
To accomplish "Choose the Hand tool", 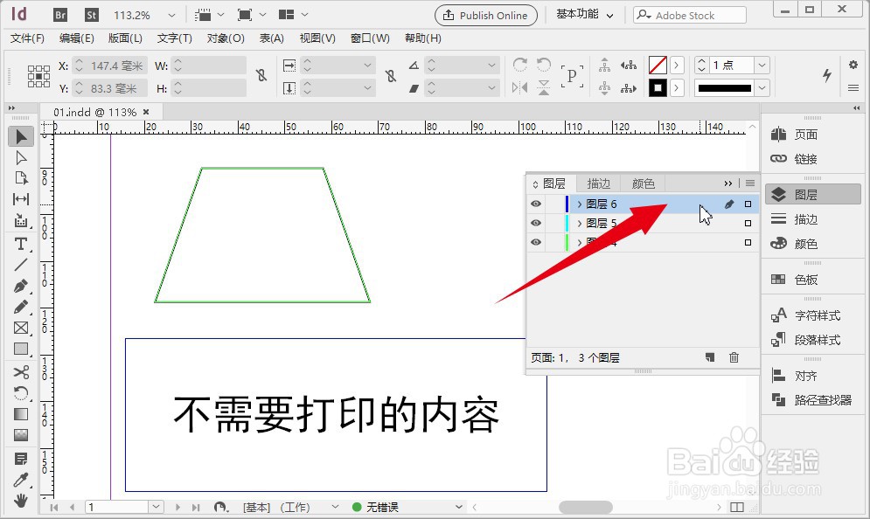I will (21, 501).
